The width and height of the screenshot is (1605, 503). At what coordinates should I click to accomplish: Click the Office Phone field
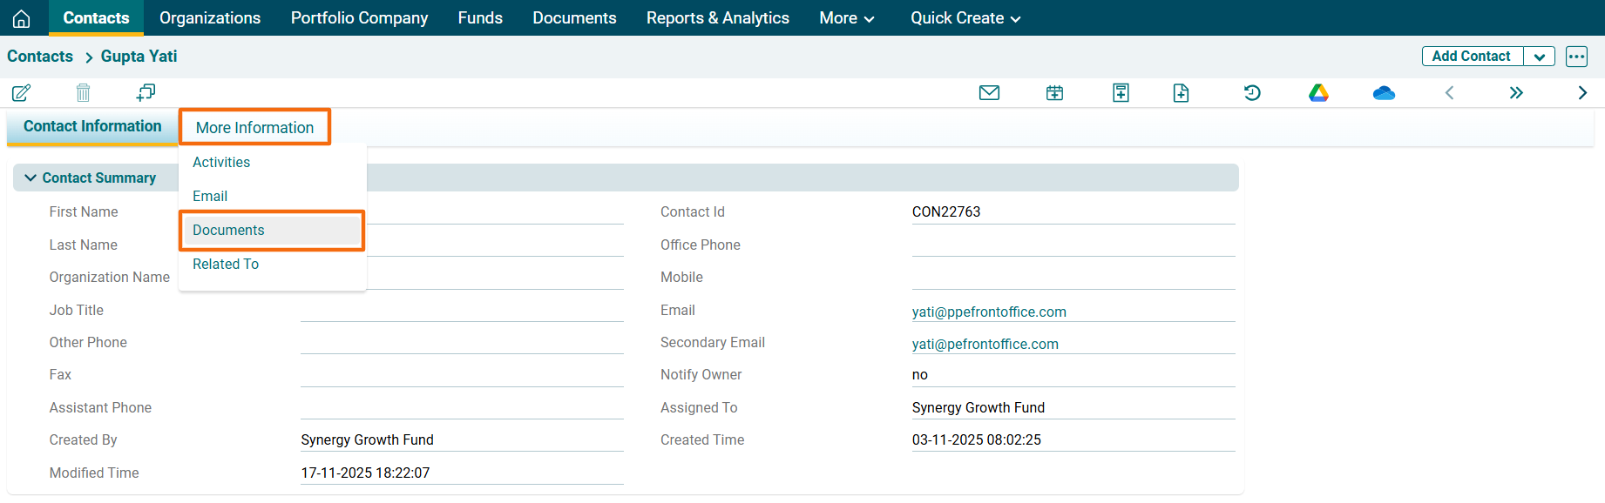click(1073, 245)
